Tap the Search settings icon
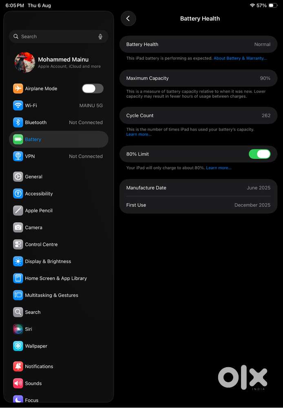This screenshot has width=283, height=408. [18, 312]
